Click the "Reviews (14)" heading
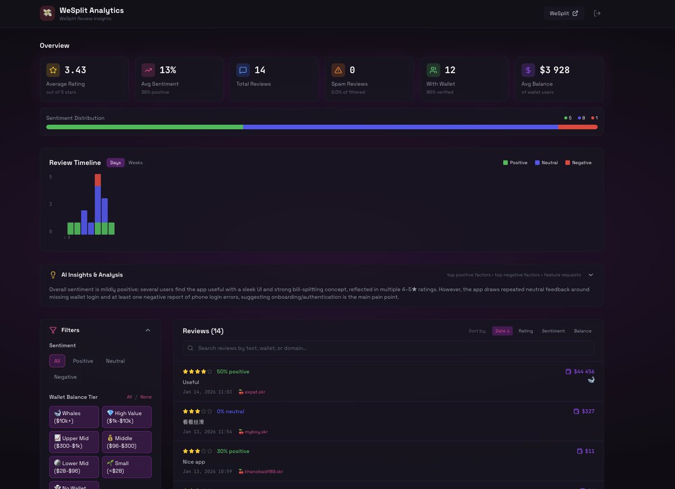This screenshot has height=489, width=675. pyautogui.click(x=203, y=331)
